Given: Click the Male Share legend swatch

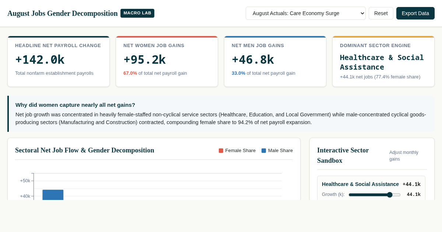Looking at the screenshot, I should click(264, 151).
